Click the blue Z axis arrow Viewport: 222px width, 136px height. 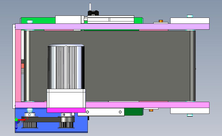pos(16,126)
